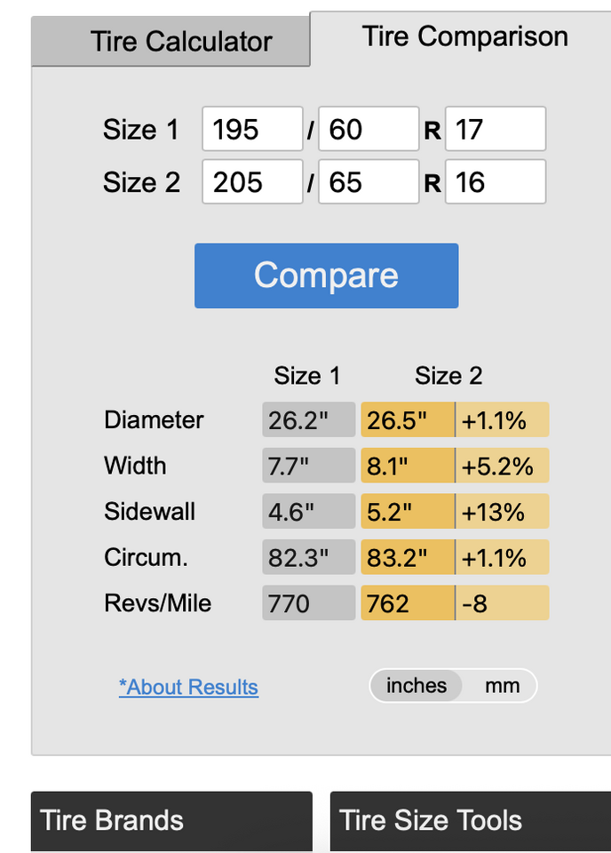Viewport: 611px width, 853px height.
Task: Open the Tire Brands section
Action: (x=171, y=820)
